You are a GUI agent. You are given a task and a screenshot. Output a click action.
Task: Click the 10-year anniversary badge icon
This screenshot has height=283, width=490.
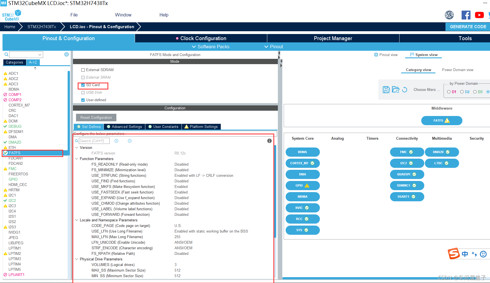449,15
